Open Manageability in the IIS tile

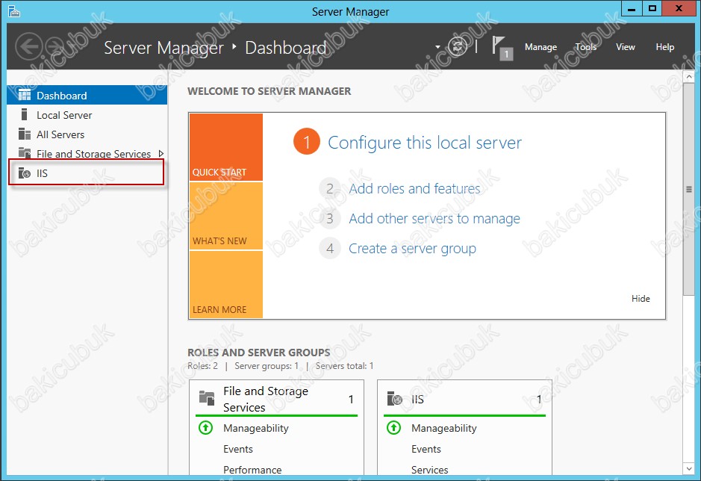(444, 428)
